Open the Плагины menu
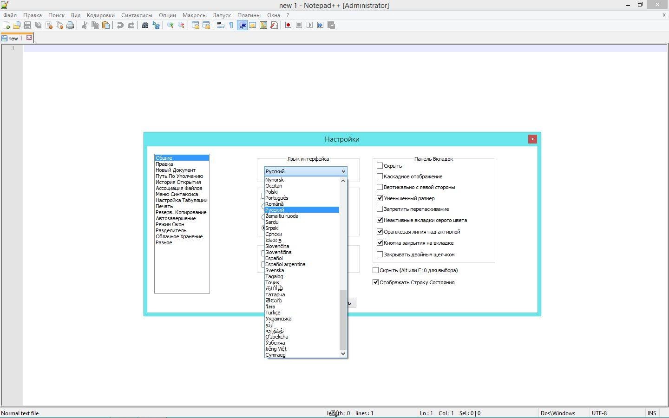 point(249,15)
